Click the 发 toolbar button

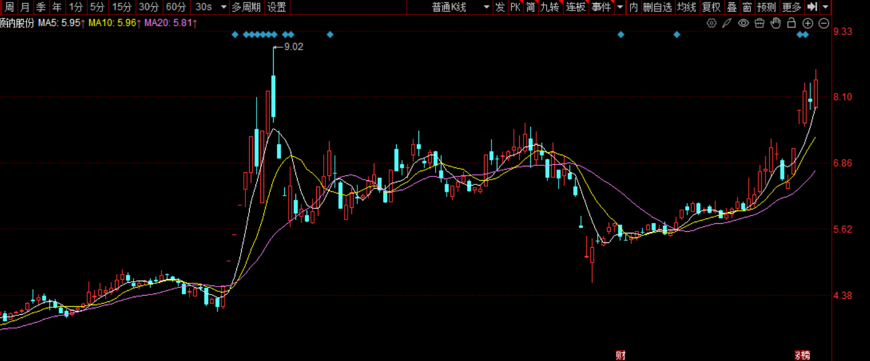pyautogui.click(x=500, y=7)
